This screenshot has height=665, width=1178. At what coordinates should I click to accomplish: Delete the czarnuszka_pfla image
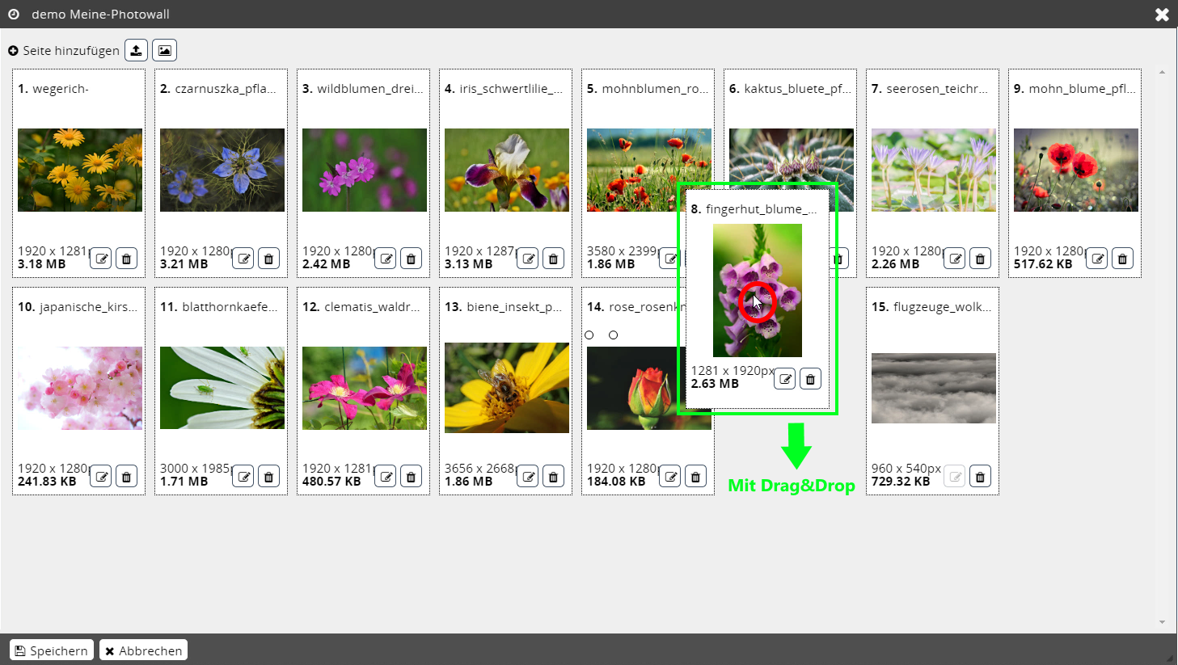click(x=268, y=259)
